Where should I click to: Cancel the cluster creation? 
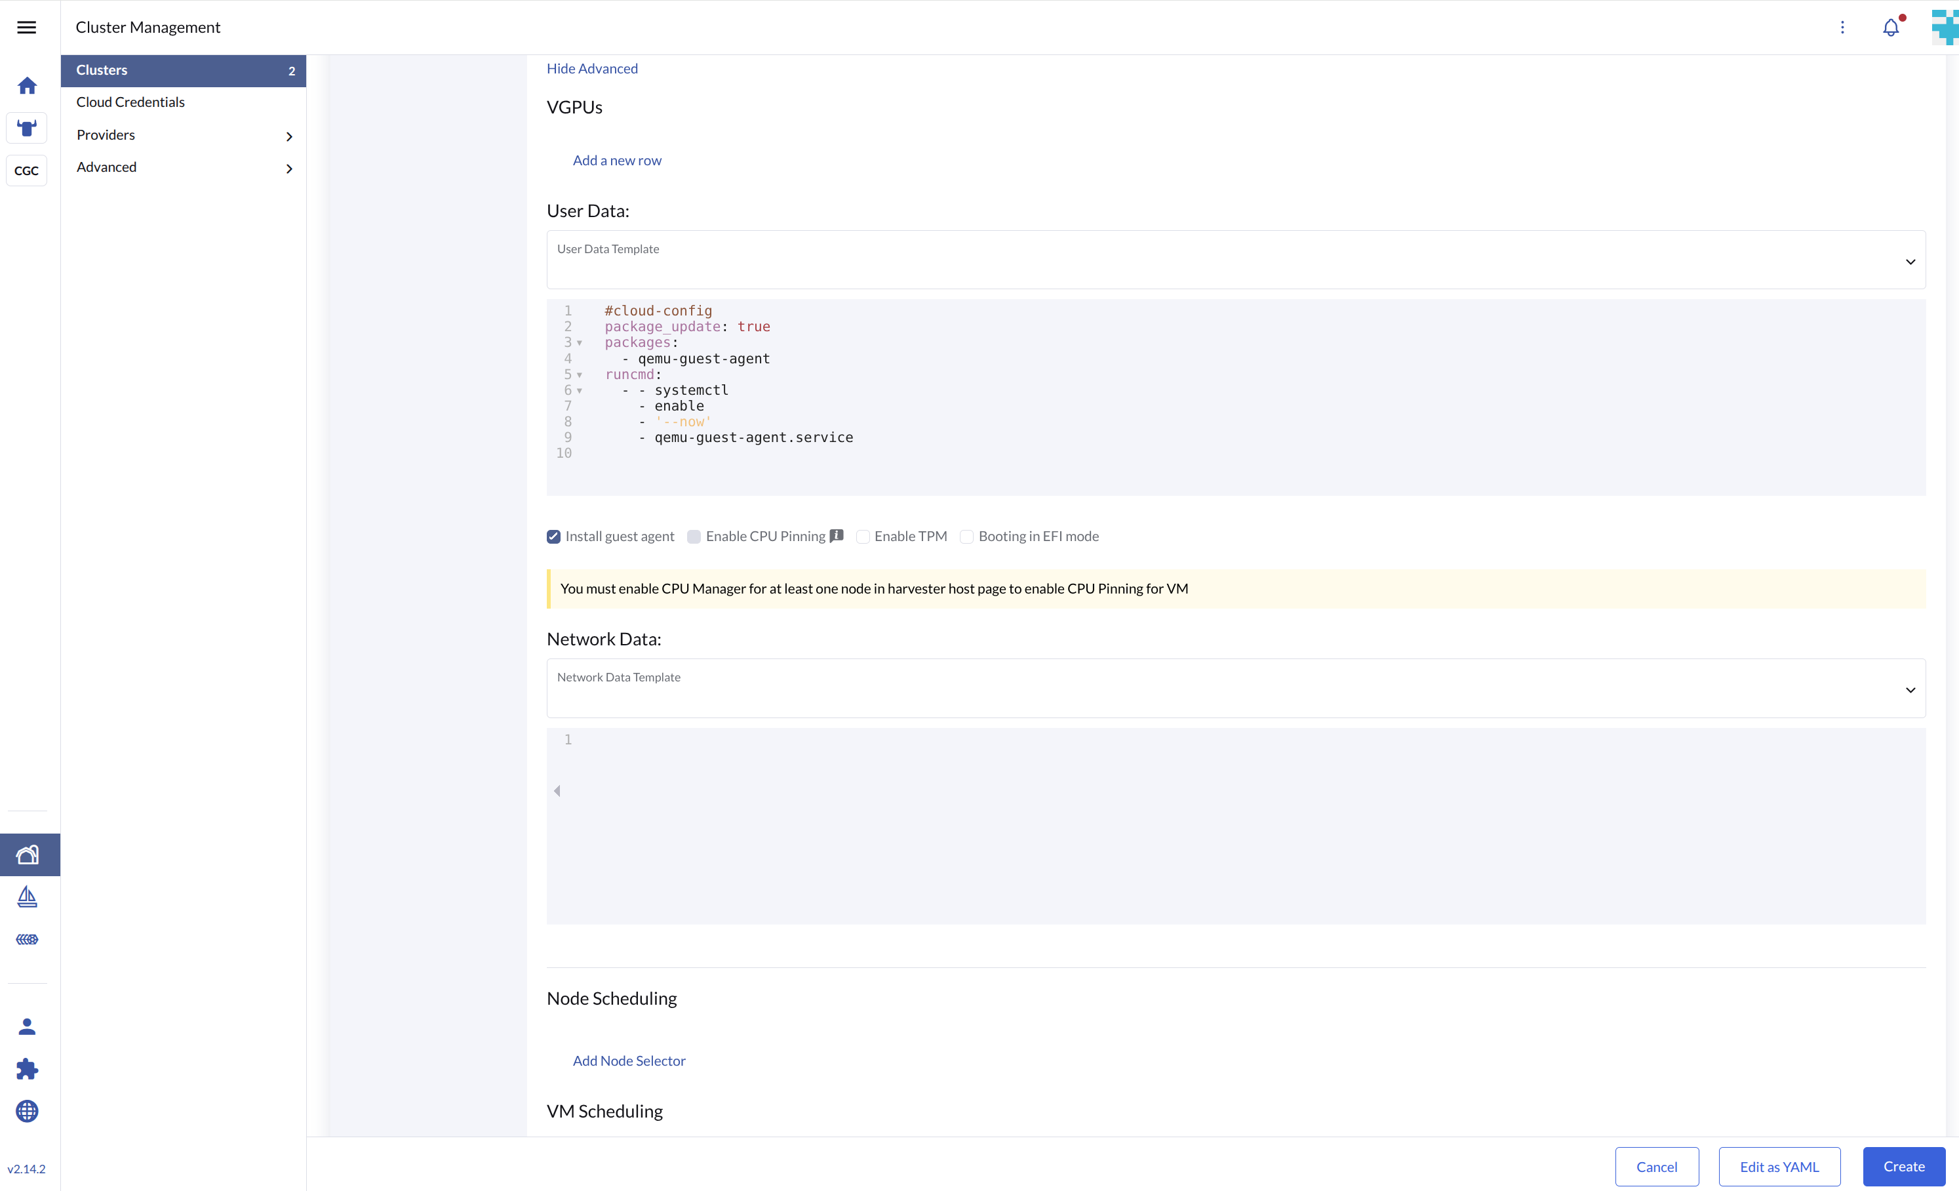pyautogui.click(x=1657, y=1166)
